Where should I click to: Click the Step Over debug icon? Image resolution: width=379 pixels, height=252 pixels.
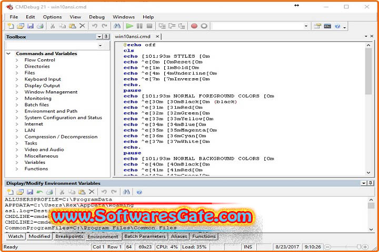tap(172, 26)
